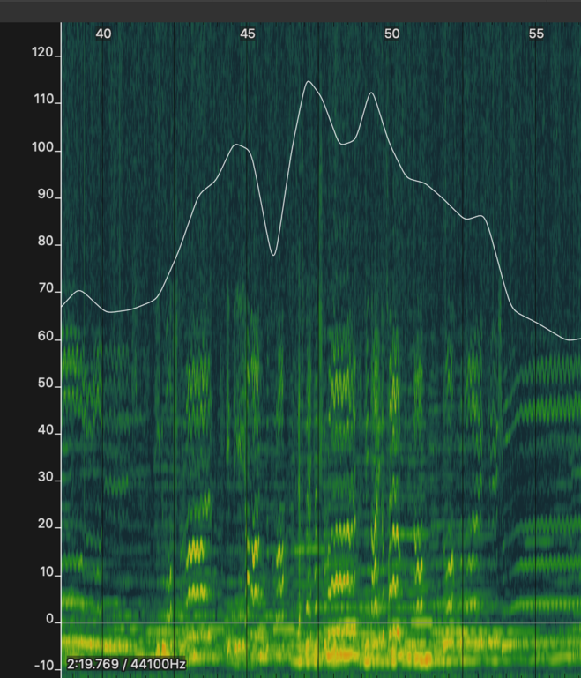Click the 20 tick on the vertical scale

[x=45, y=526]
